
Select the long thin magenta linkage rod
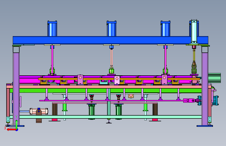click(x=112, y=101)
